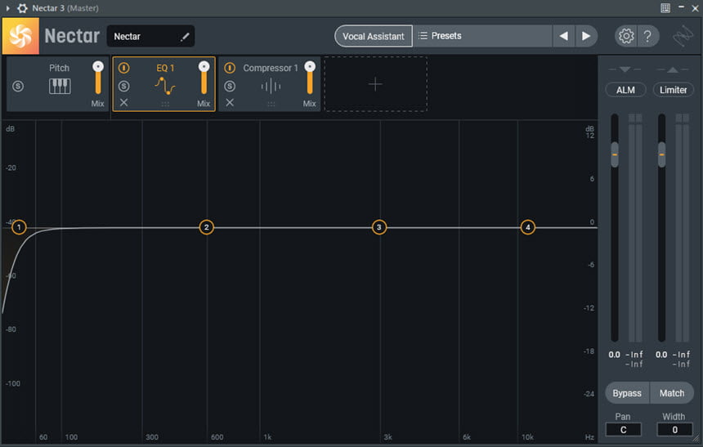
Task: Click the input gain 0.0 value
Action: coord(614,355)
